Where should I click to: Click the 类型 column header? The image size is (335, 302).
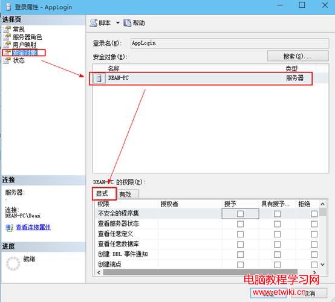click(291, 68)
